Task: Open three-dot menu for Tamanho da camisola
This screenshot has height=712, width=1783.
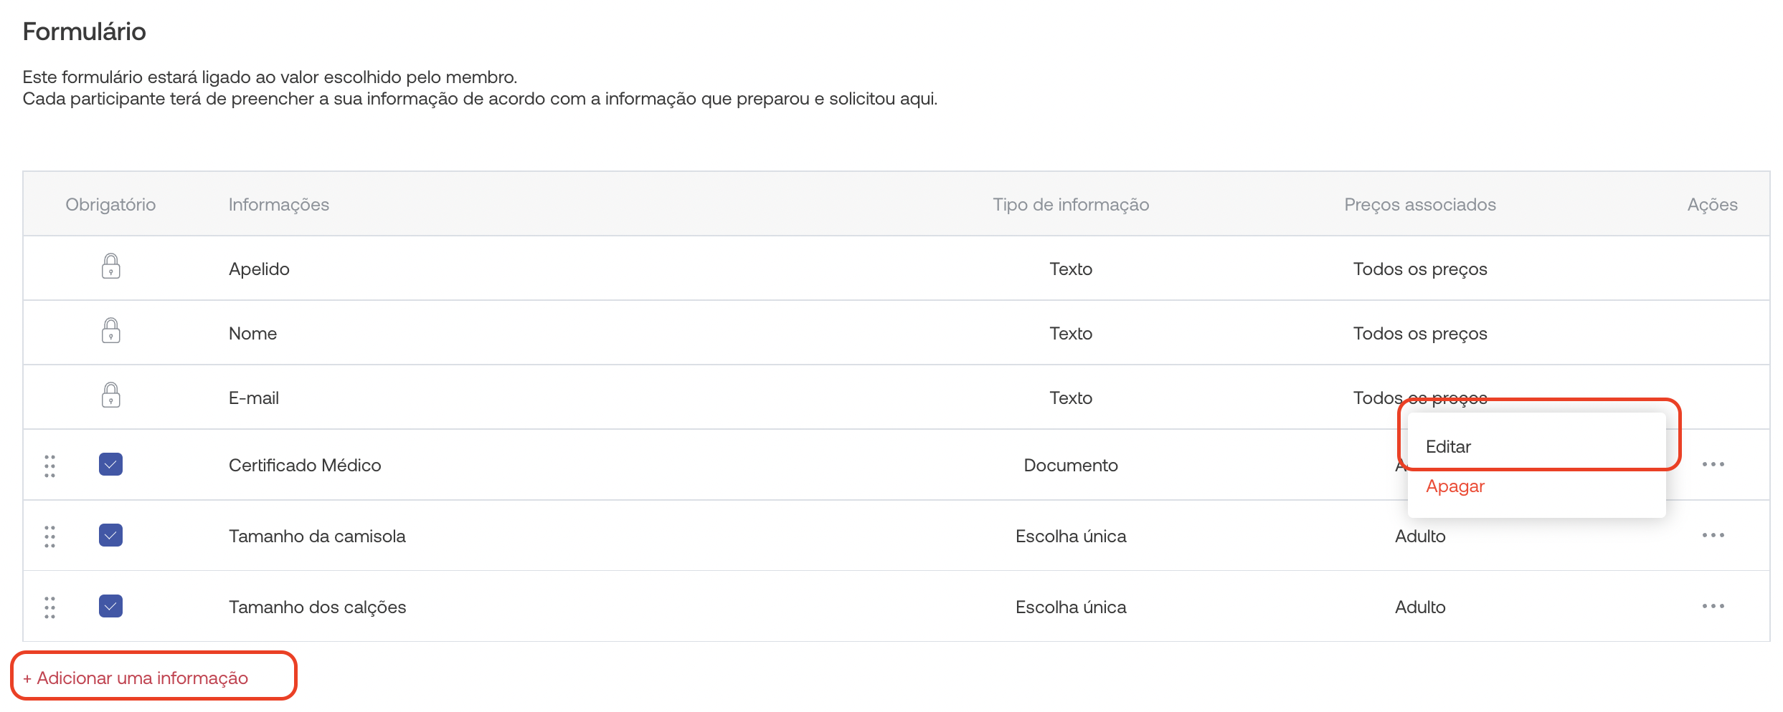Action: 1713,535
